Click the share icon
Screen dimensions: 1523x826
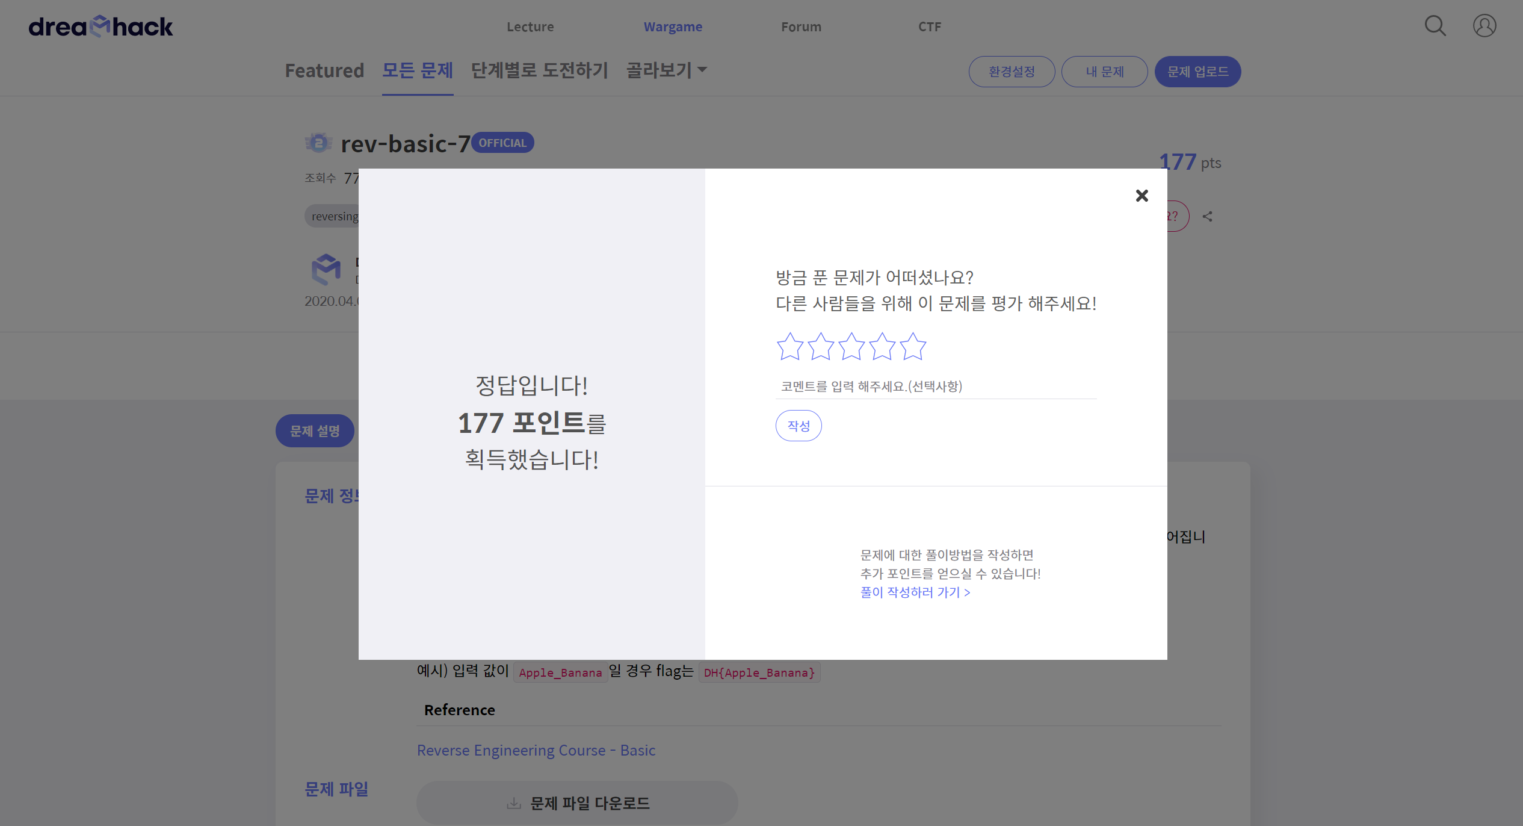tap(1207, 217)
